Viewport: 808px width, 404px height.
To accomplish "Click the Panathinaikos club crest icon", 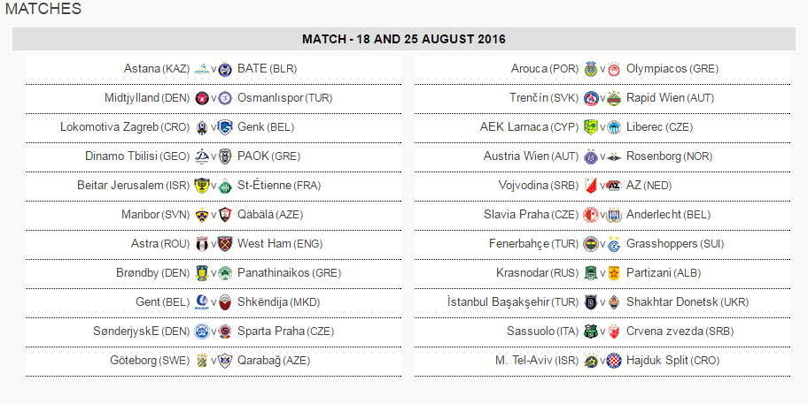I will 225,272.
